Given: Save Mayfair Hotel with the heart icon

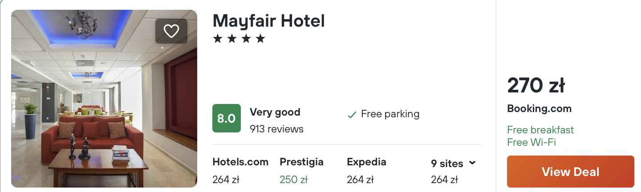Looking at the screenshot, I should click(x=171, y=31).
